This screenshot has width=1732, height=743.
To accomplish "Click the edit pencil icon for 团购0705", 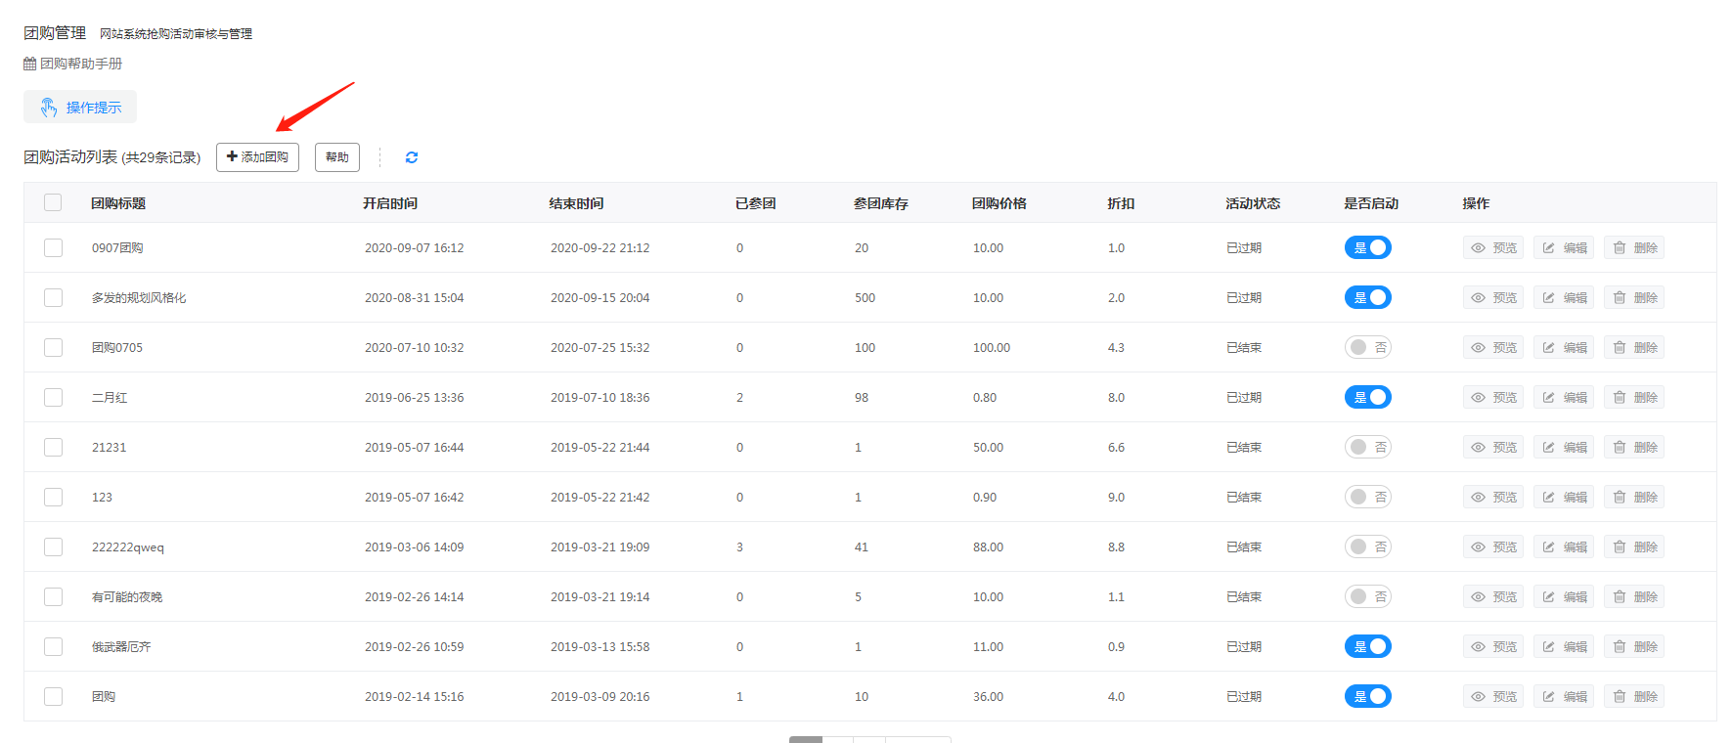I will 1549,348.
